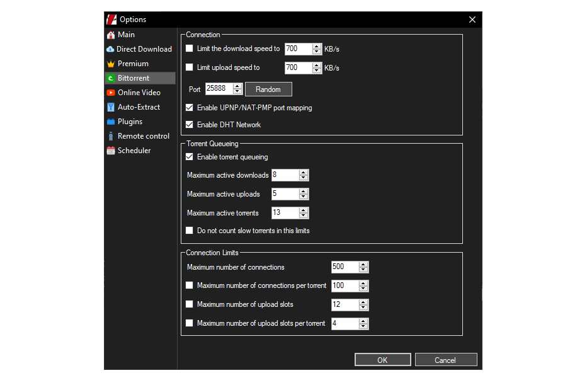Decrease Maximum active uploads value
The image size is (587, 385).
point(304,197)
